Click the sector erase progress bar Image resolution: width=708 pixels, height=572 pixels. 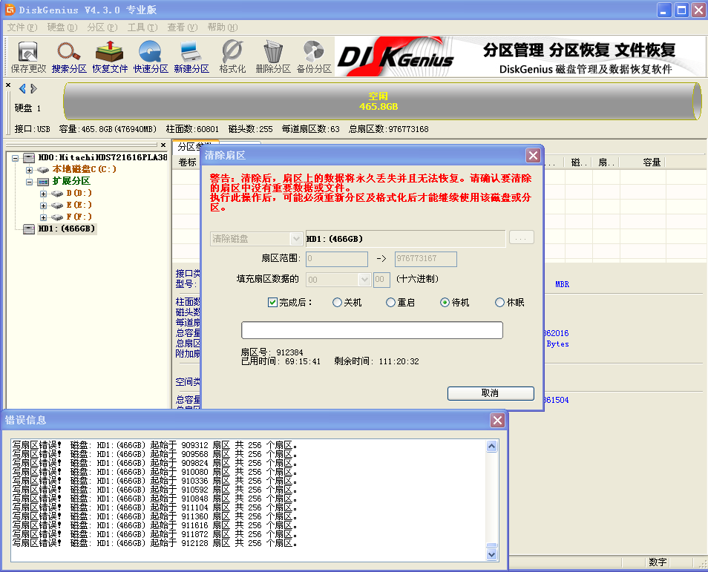372,330
